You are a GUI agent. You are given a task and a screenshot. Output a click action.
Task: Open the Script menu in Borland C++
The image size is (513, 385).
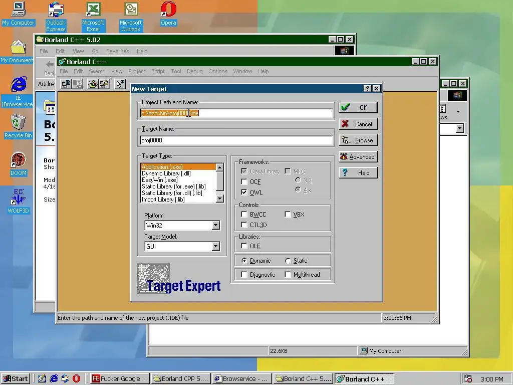pyautogui.click(x=158, y=71)
